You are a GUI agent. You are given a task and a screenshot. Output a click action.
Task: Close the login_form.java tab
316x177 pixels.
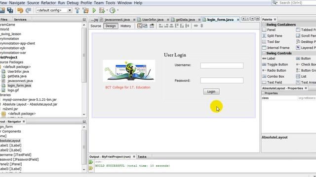[x=238, y=20]
